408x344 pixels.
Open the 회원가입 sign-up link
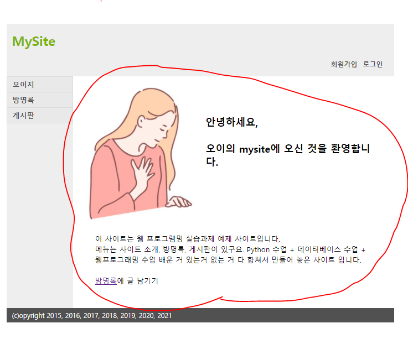344,64
